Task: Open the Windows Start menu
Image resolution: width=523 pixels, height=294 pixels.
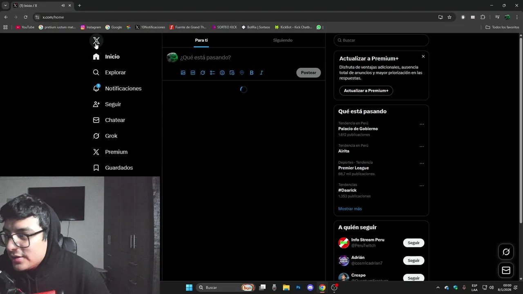Action: (x=189, y=287)
